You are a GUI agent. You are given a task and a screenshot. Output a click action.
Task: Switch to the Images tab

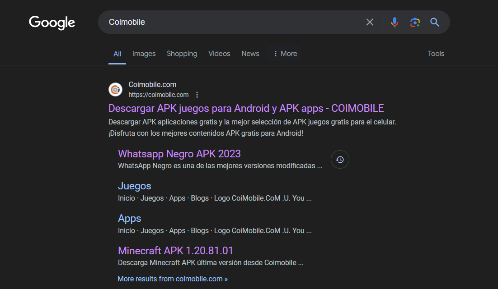pos(144,54)
